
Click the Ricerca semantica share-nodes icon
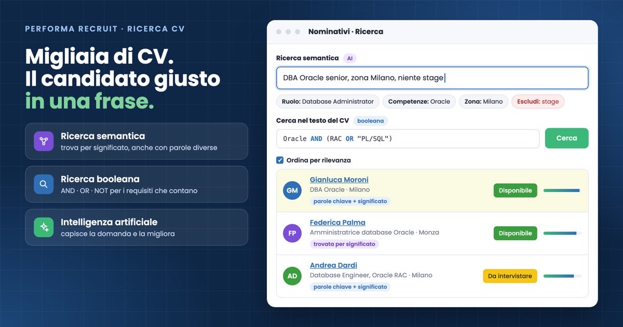(44, 141)
